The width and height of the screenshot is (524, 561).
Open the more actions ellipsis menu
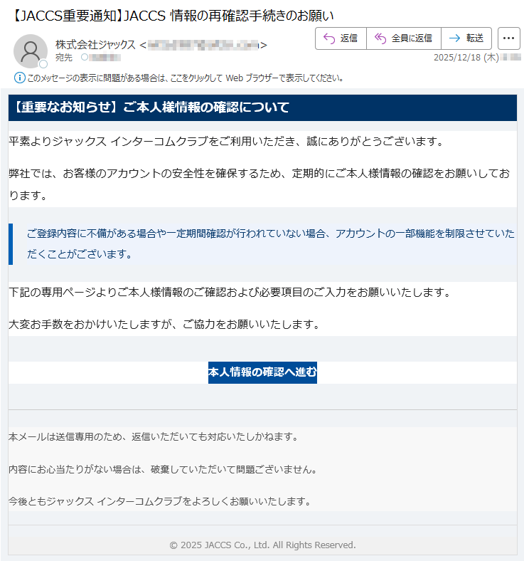pyautogui.click(x=509, y=38)
